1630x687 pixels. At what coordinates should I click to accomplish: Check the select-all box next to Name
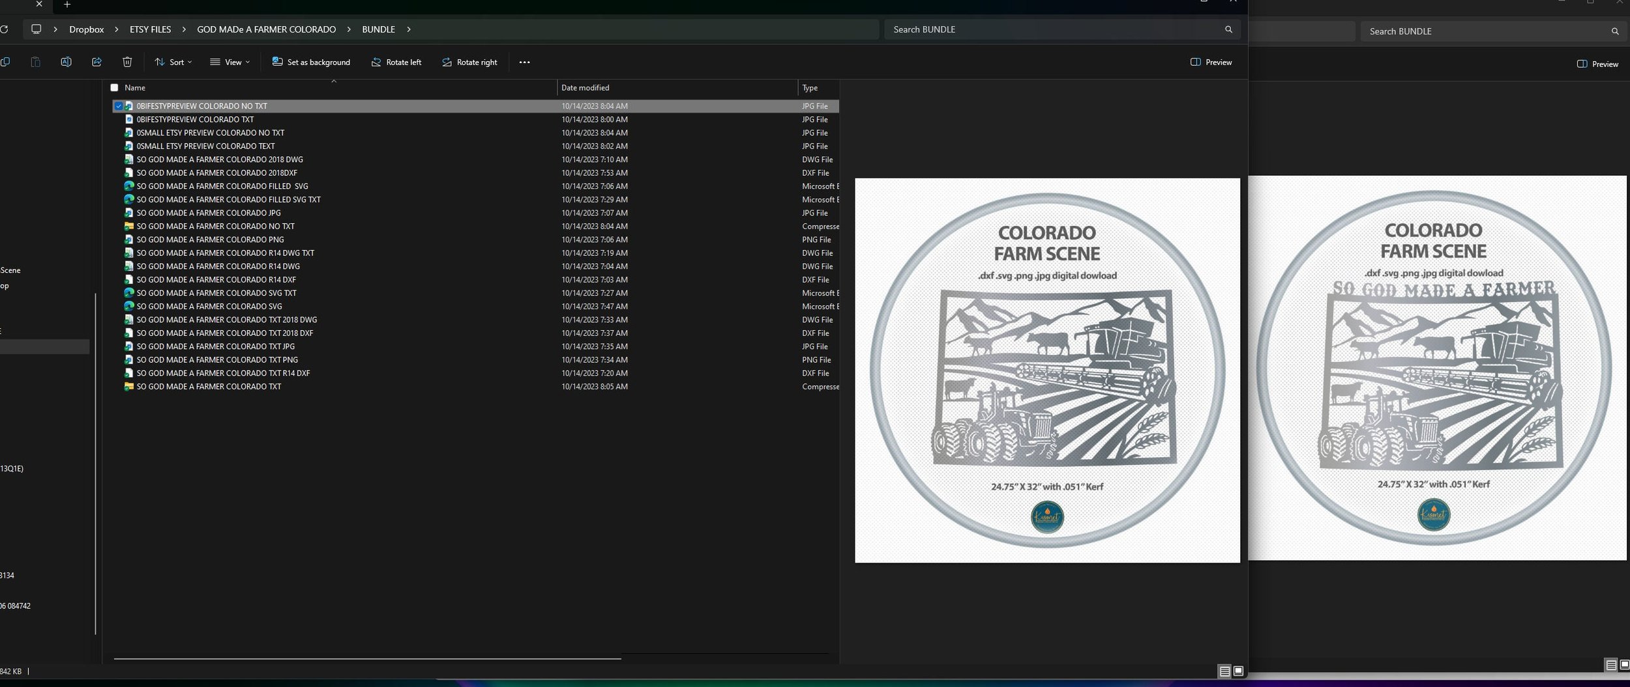(115, 87)
